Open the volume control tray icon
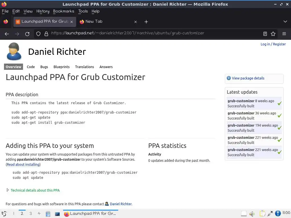Screen dimensions: 291x218 pos(252,214)
